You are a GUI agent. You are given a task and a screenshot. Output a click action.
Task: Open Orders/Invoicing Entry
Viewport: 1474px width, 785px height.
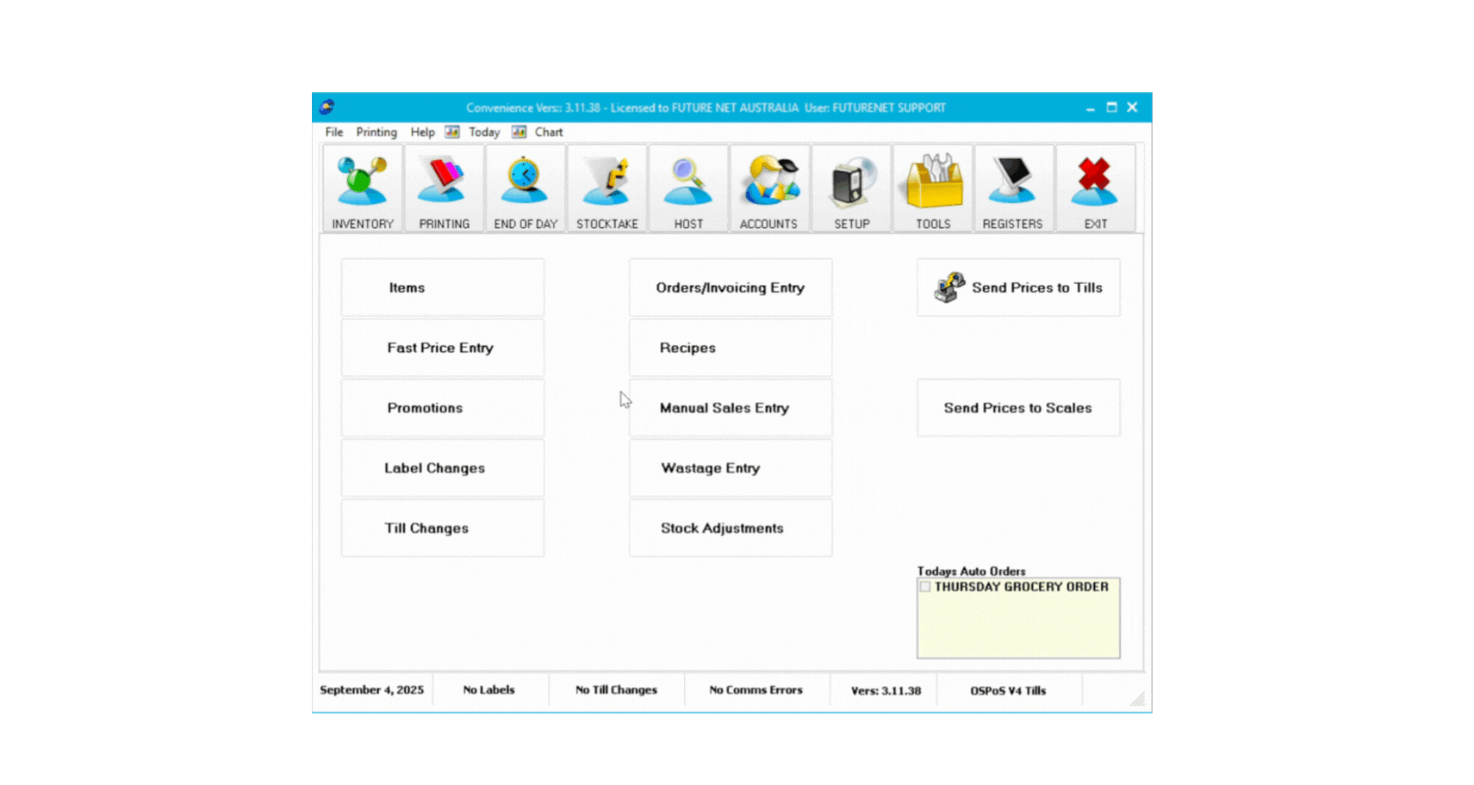(x=730, y=287)
